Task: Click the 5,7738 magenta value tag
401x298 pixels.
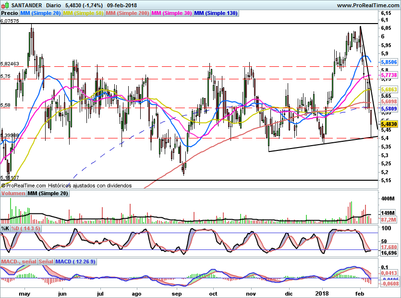Action: [389, 75]
